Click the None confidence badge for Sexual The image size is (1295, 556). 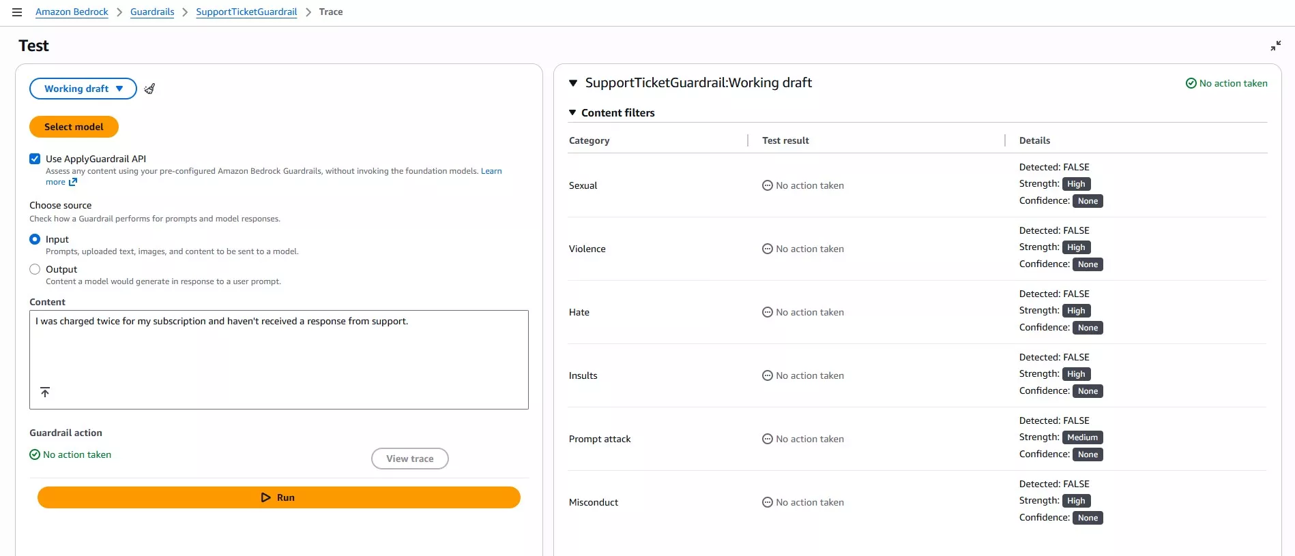click(x=1088, y=201)
